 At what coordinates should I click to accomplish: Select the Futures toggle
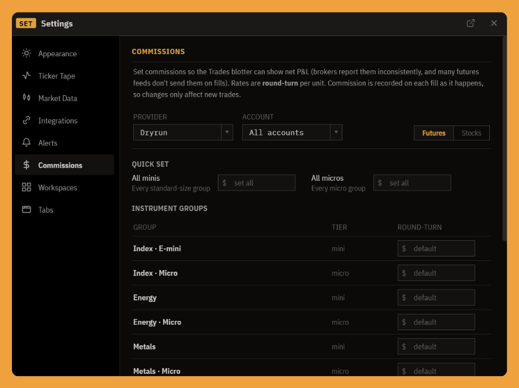pos(433,133)
